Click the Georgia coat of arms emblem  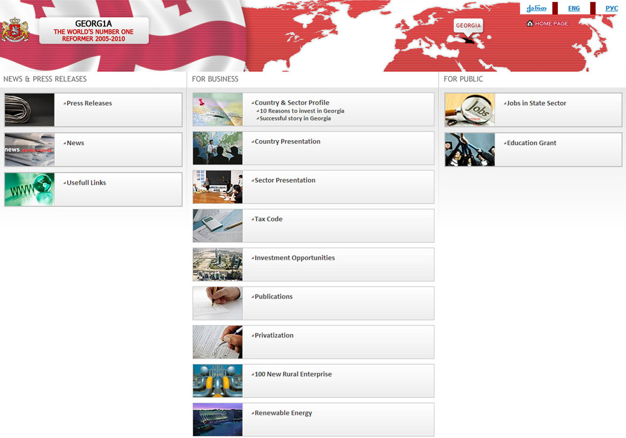[x=15, y=30]
